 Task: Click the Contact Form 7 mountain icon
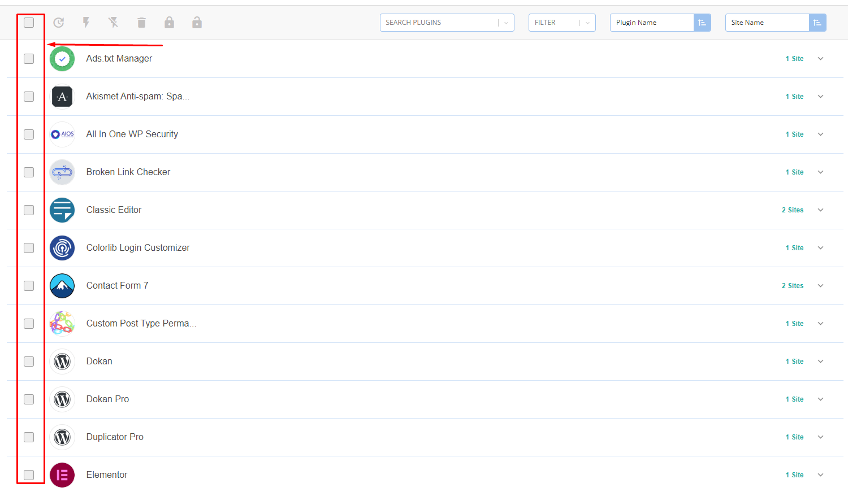(x=62, y=286)
